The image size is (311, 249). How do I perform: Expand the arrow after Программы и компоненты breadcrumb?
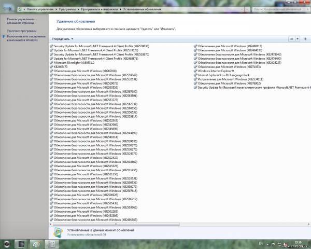[120, 9]
